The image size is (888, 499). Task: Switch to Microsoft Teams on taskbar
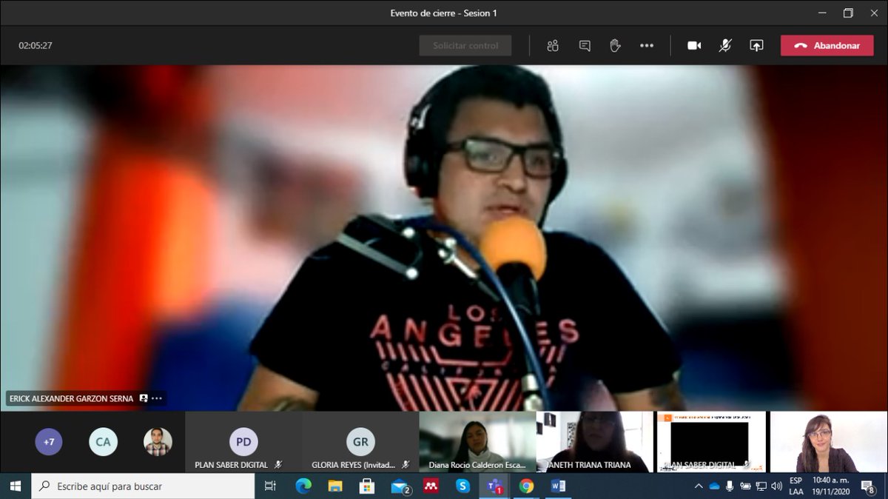click(494, 486)
